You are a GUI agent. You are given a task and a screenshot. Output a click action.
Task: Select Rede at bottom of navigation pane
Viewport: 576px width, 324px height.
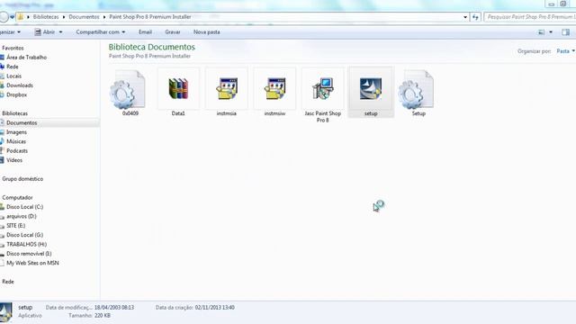click(x=8, y=282)
